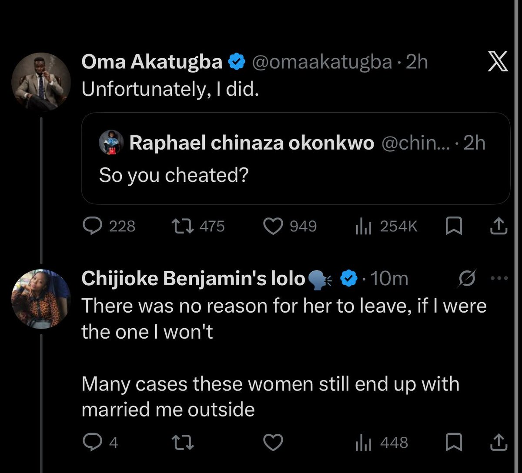Share Oma Akatugba's post
The height and width of the screenshot is (473, 522).
(x=499, y=227)
